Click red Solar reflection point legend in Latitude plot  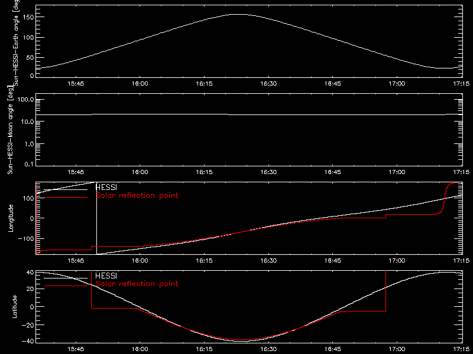137,284
